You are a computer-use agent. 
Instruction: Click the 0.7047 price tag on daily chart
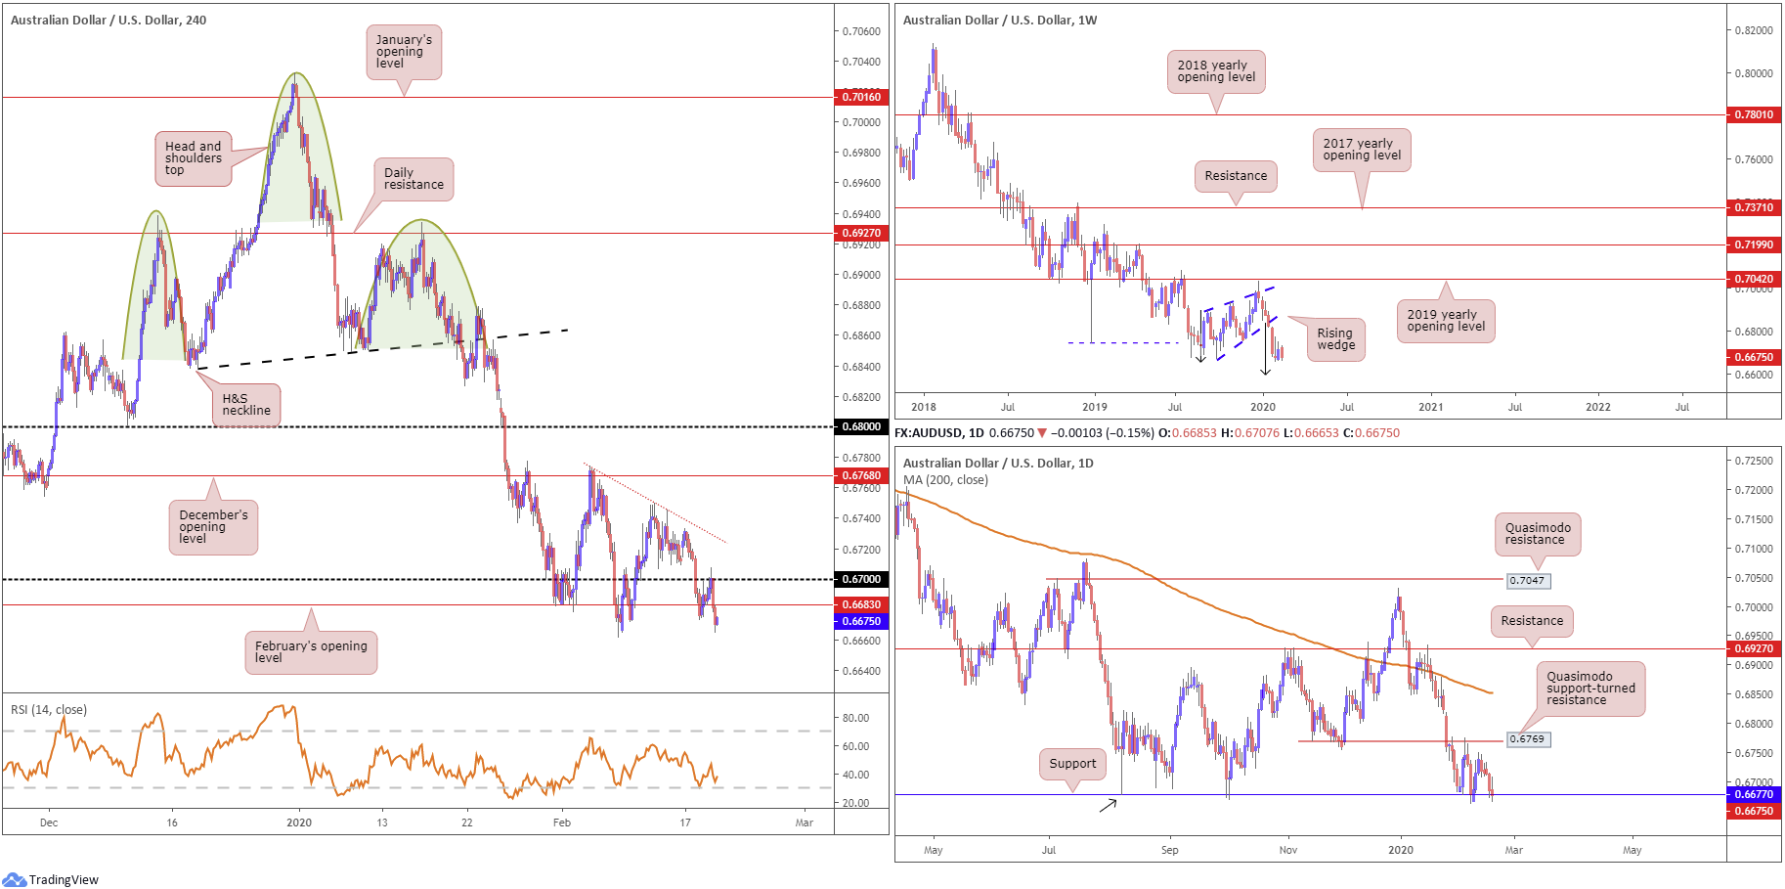[x=1528, y=581]
